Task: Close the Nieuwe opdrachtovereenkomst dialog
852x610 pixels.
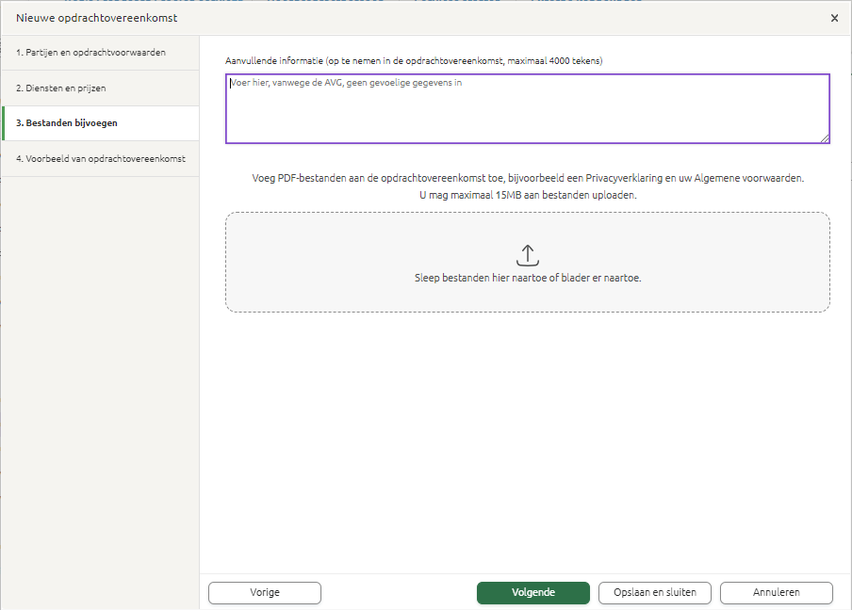Action: tap(834, 17)
